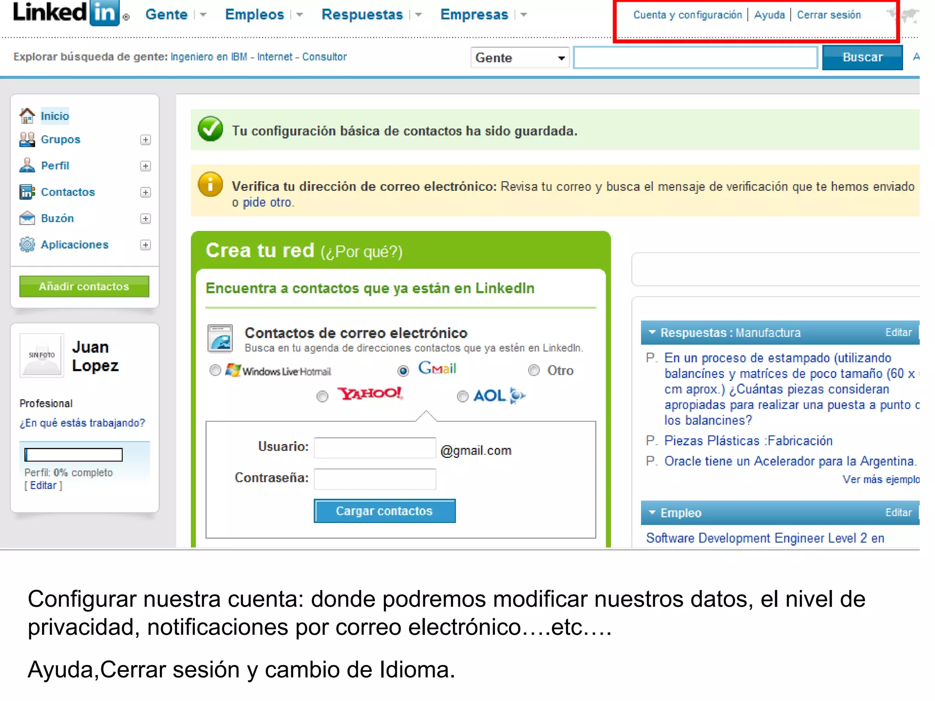Click the Grupos people icon
The height and width of the screenshot is (701, 935).
point(27,139)
